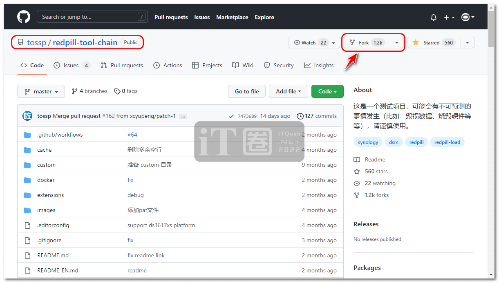This screenshot has height=283, width=499.
Task: Open the .gitignore file
Action: (49, 240)
